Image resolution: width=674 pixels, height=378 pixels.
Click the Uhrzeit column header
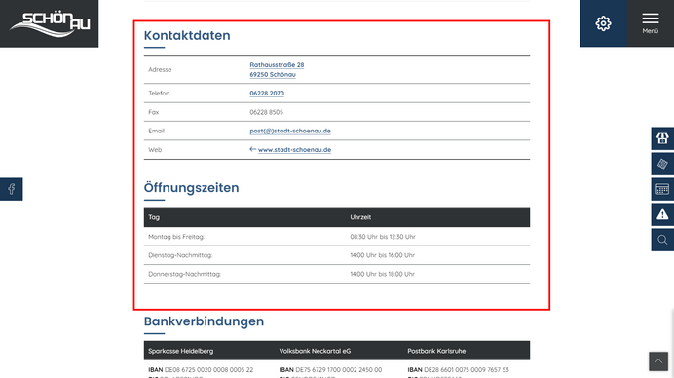[x=360, y=217]
